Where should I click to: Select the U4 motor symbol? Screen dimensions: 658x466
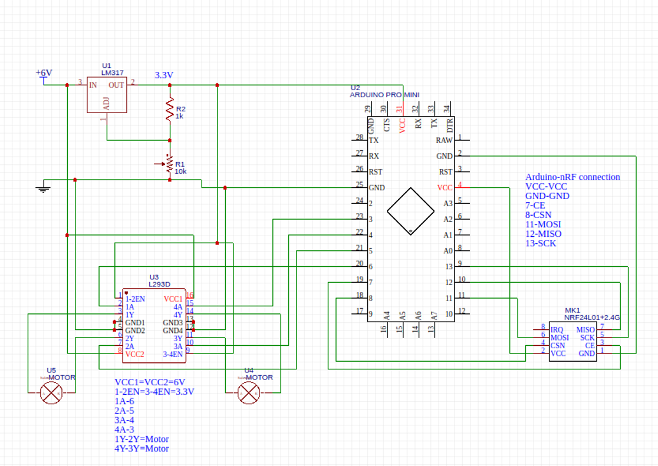[248, 393]
